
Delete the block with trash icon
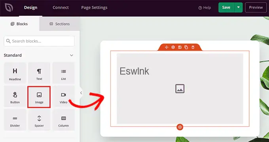tap(193, 47)
